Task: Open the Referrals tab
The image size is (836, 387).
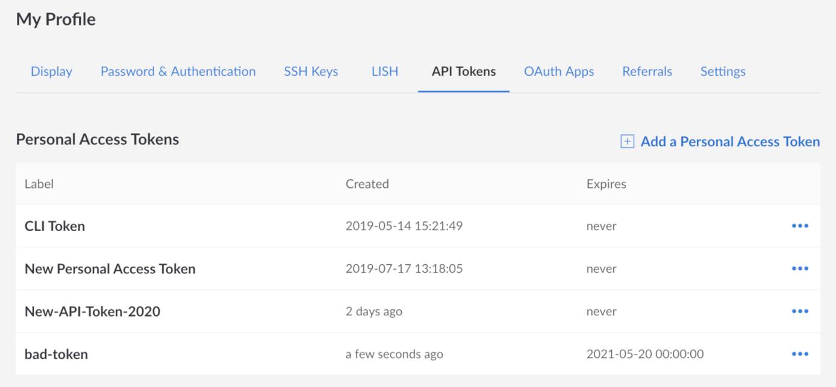Action: coord(647,71)
